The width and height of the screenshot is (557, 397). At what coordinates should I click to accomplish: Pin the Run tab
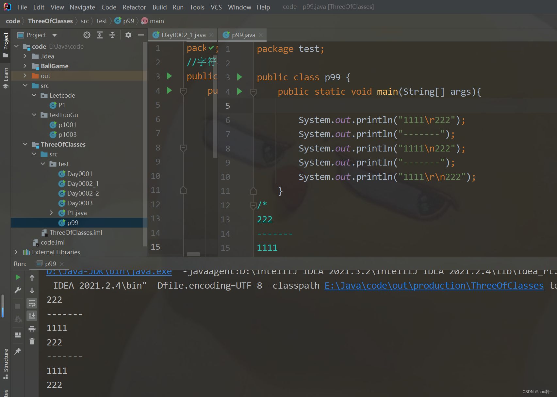pyautogui.click(x=18, y=351)
